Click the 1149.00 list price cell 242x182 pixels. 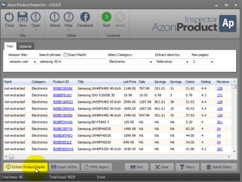130,88
